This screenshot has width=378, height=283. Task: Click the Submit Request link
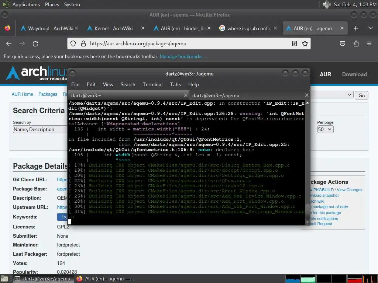(321, 224)
